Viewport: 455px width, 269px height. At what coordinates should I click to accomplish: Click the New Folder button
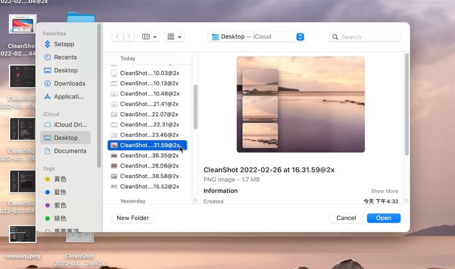point(132,218)
